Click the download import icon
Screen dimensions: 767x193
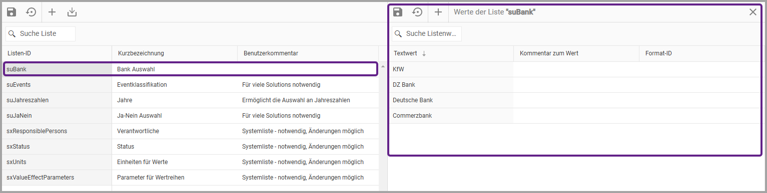click(72, 12)
